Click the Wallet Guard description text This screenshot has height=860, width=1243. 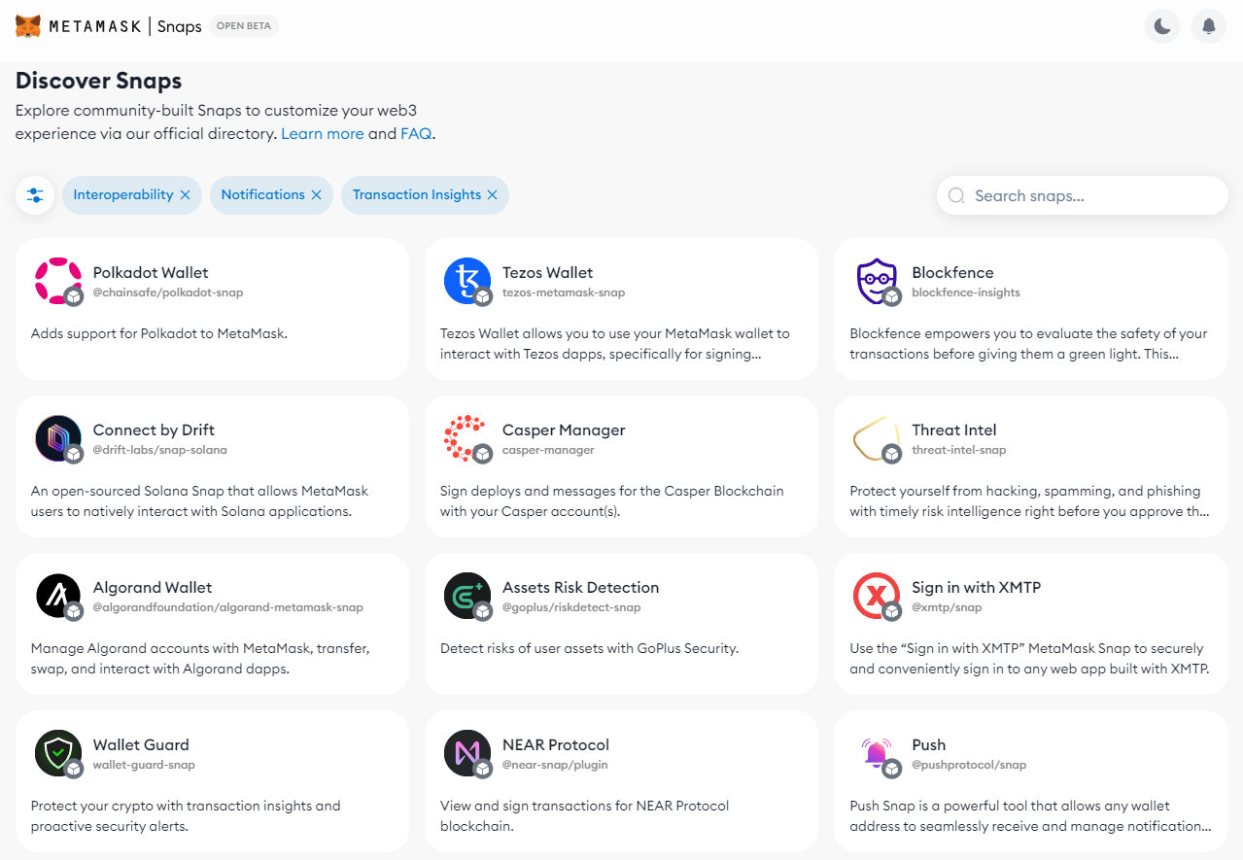point(186,816)
